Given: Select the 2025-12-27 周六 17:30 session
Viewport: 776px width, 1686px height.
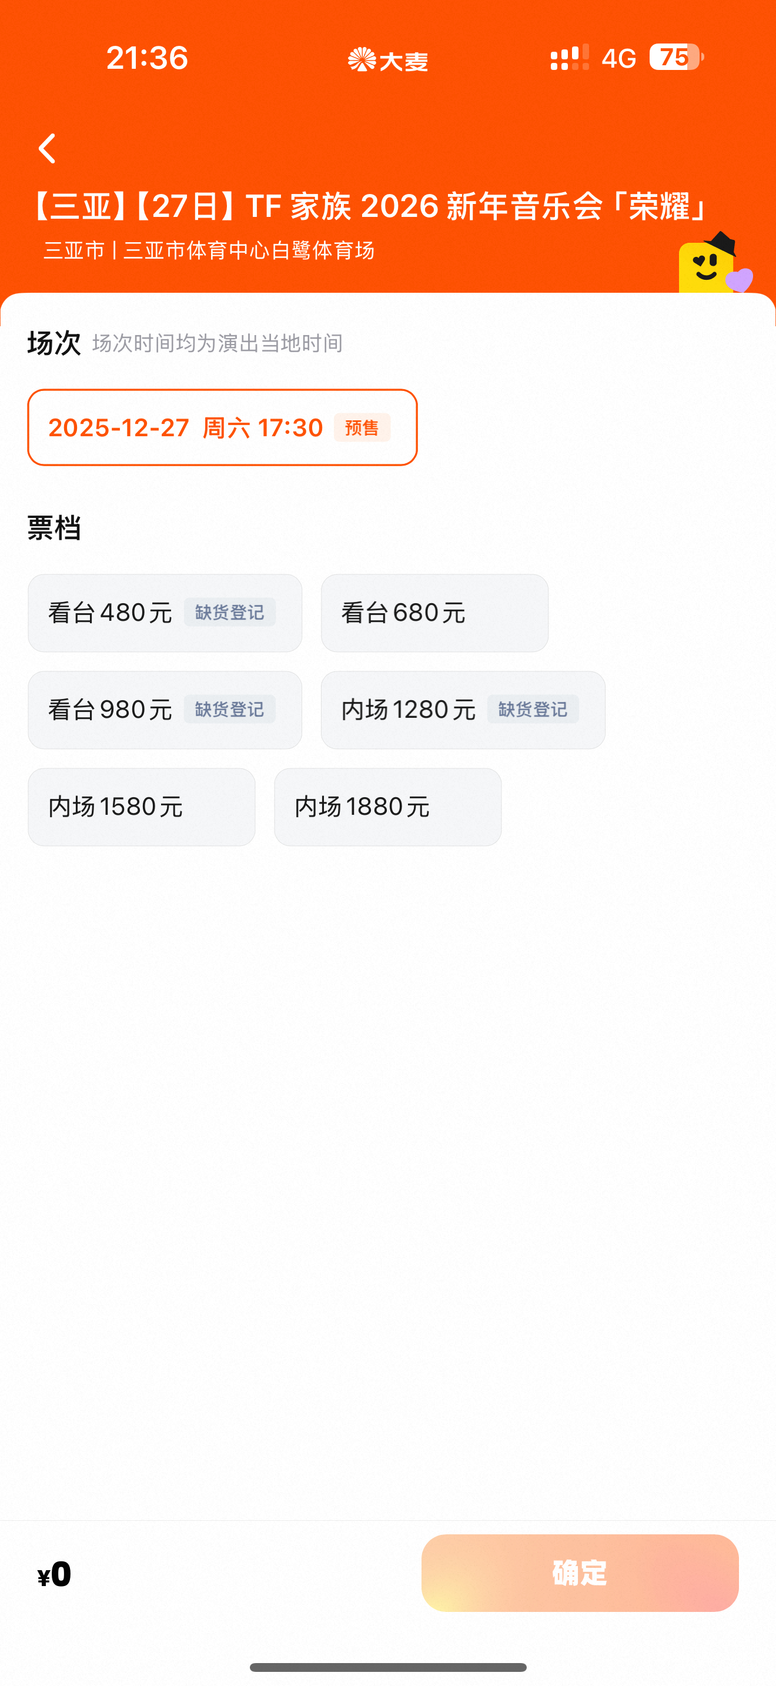Looking at the screenshot, I should coord(222,427).
